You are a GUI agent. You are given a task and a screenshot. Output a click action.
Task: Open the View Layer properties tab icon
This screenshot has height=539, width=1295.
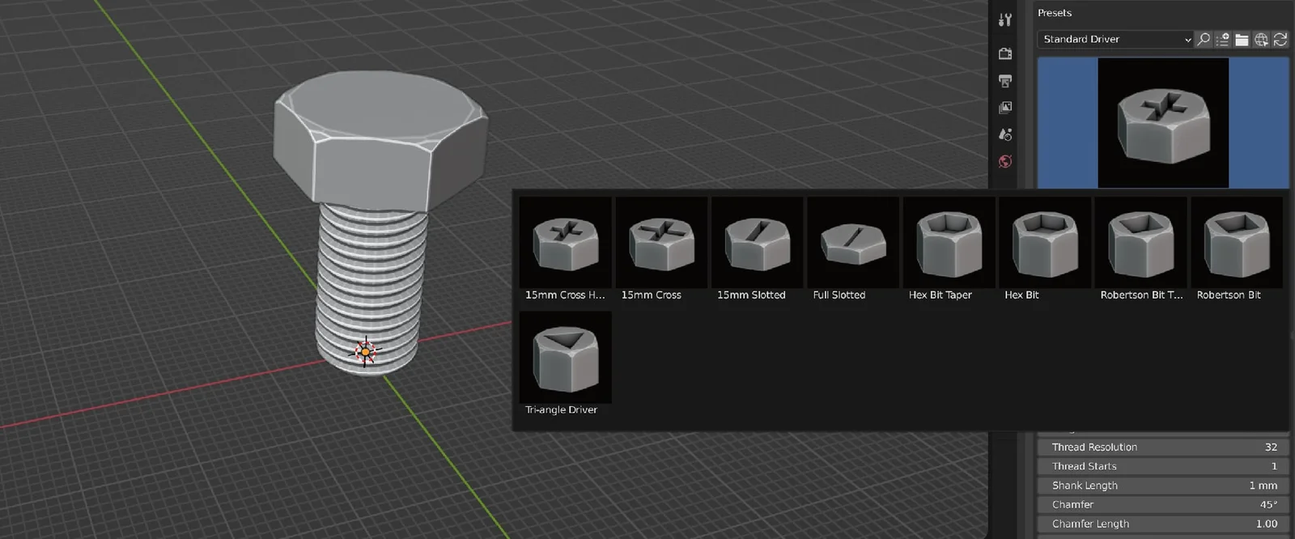click(x=1004, y=108)
